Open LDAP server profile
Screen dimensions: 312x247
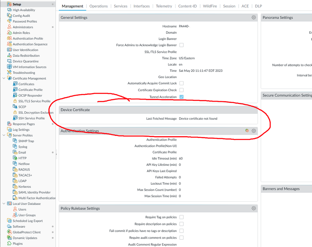click(x=22, y=181)
